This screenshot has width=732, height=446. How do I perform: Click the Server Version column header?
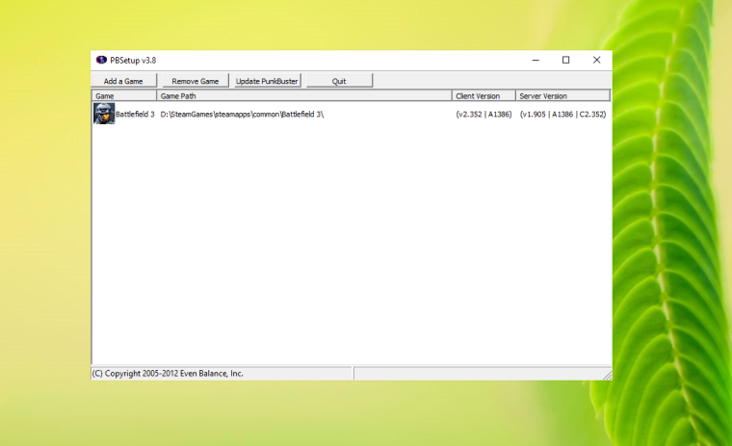pos(563,95)
